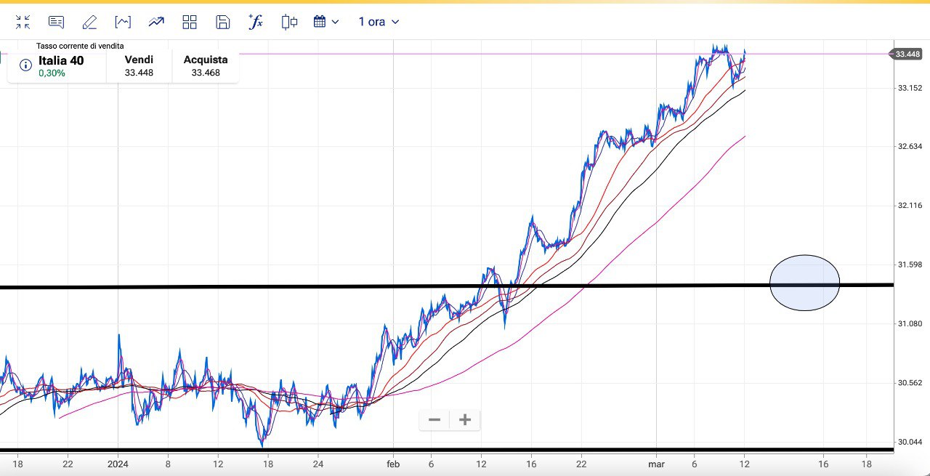Save the chart with the floppy disk icon
Viewport: 930px width, 476px height.
click(x=223, y=22)
